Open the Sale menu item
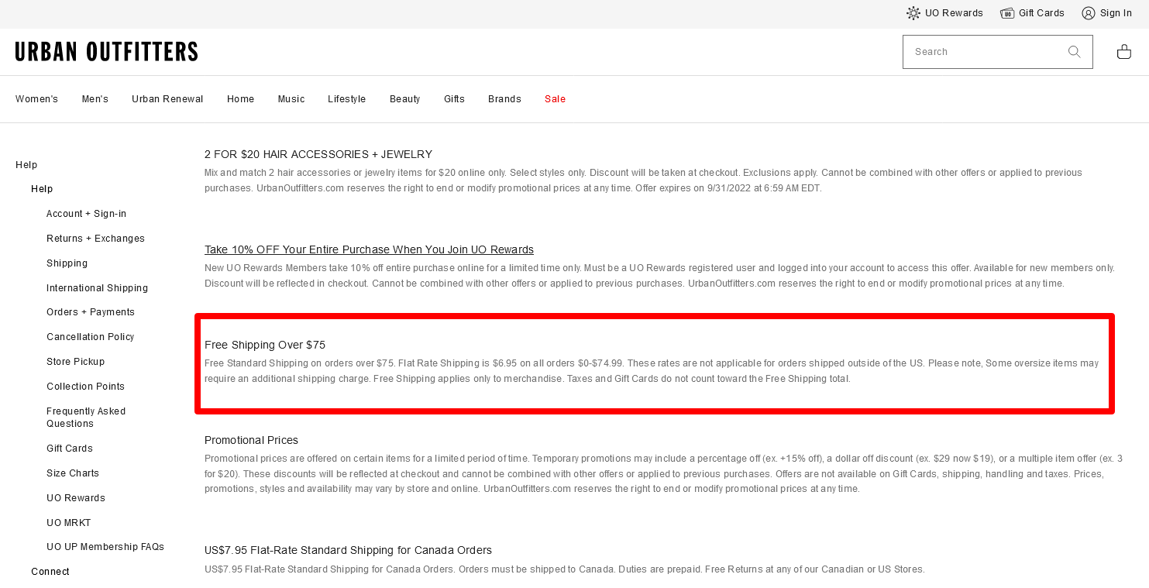Image resolution: width=1149 pixels, height=588 pixels. pos(555,99)
